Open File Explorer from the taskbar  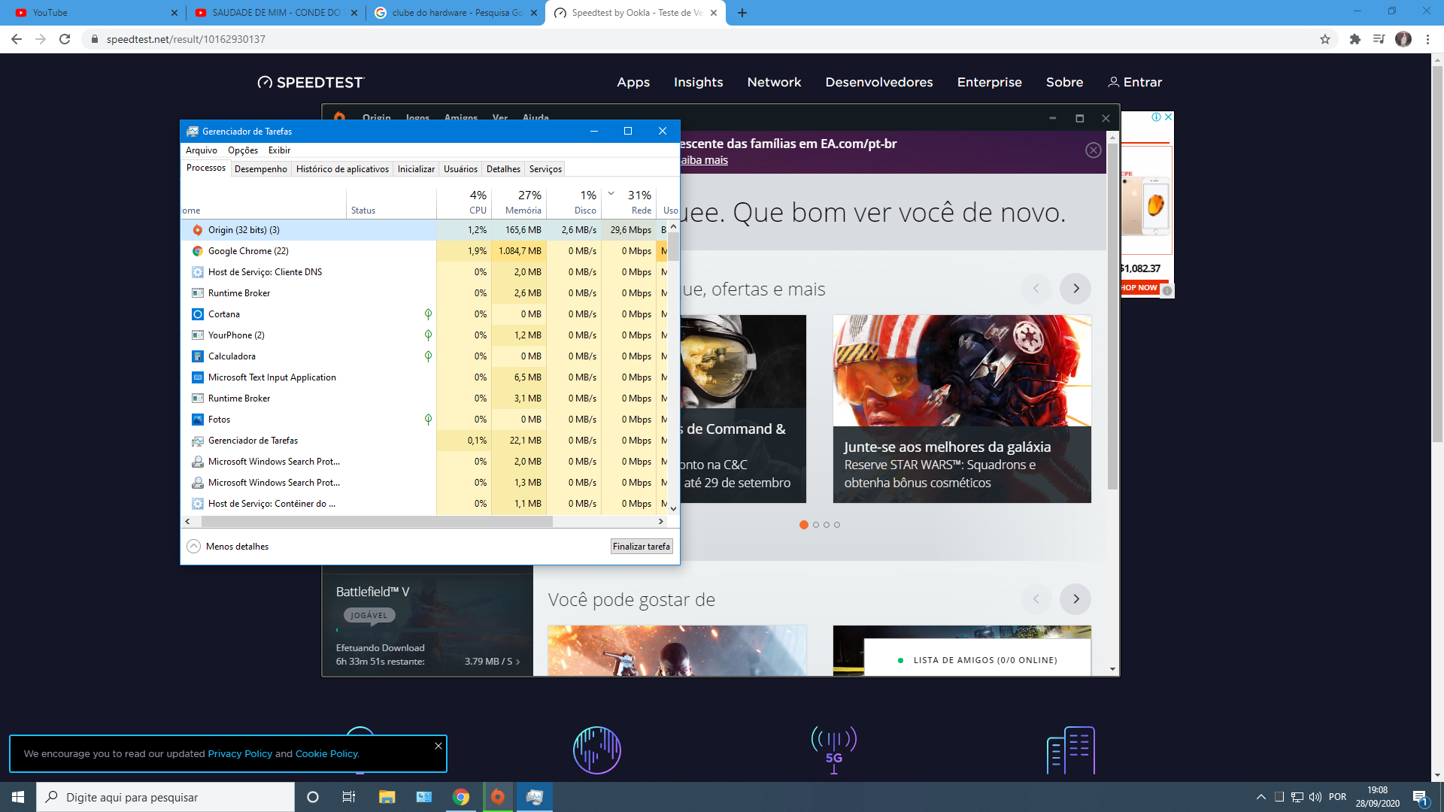coord(387,797)
